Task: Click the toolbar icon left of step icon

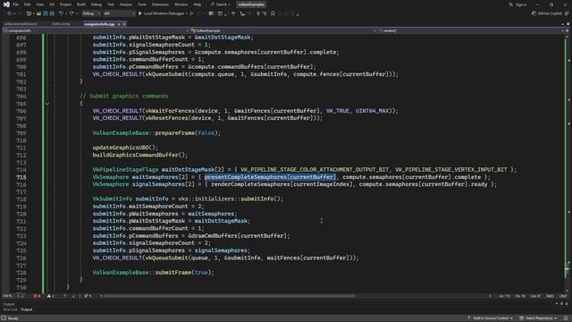Action: [233, 13]
